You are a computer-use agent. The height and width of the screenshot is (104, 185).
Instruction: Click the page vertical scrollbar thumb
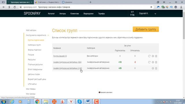tap(184, 25)
